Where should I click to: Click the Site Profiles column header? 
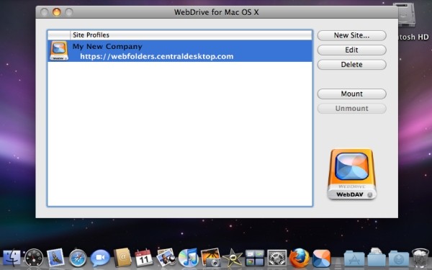(192, 35)
